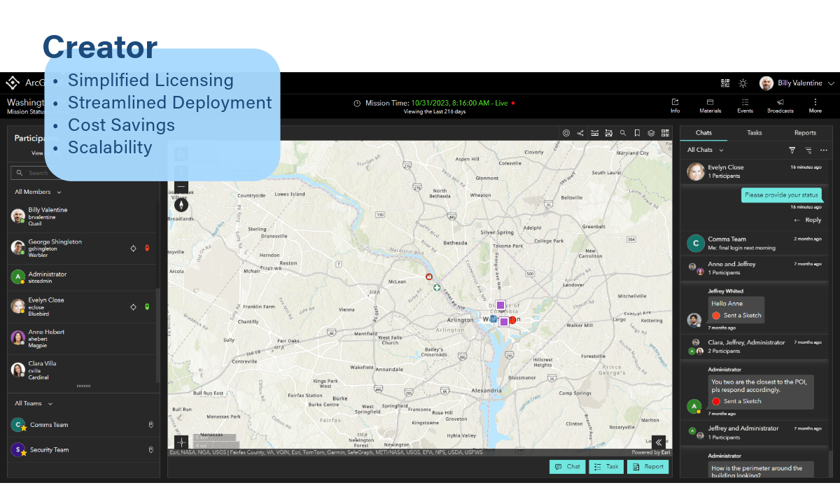This screenshot has height=490, width=840.
Task: Click the Zoom Out control on the map
Action: pyautogui.click(x=181, y=187)
